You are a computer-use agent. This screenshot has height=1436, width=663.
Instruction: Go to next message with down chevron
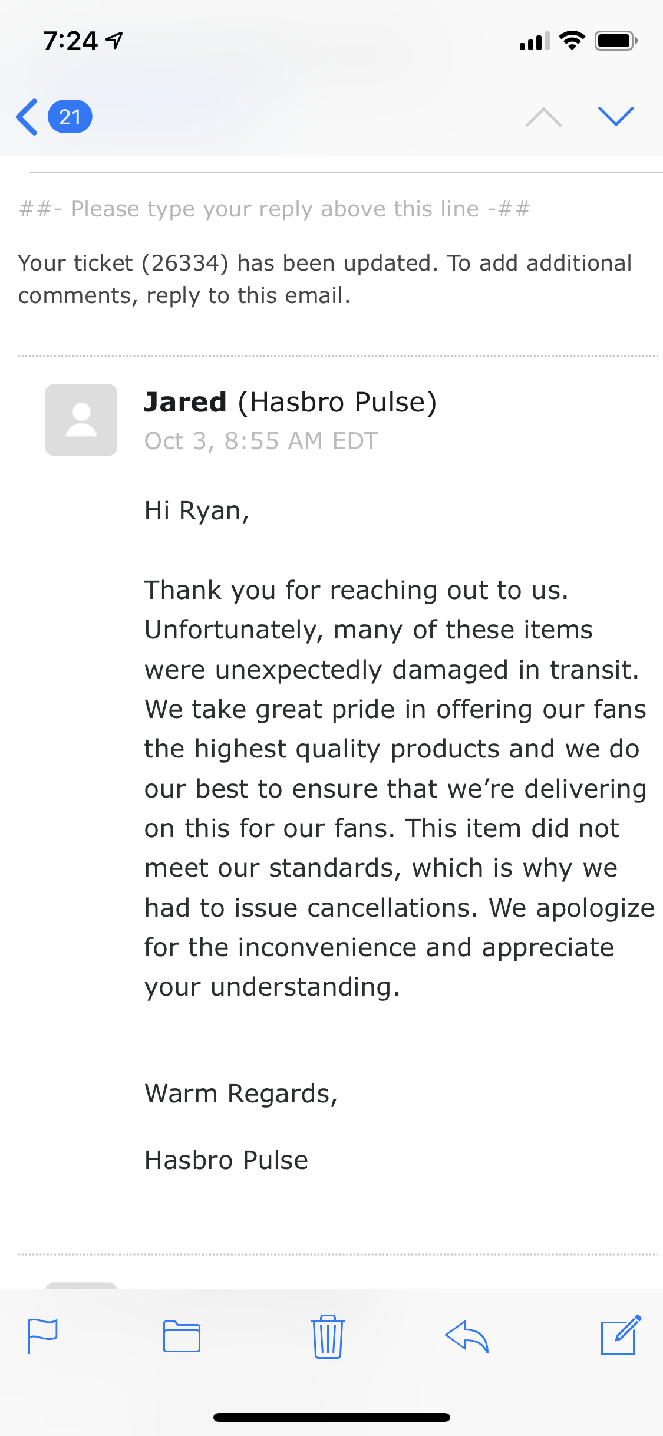tap(616, 116)
